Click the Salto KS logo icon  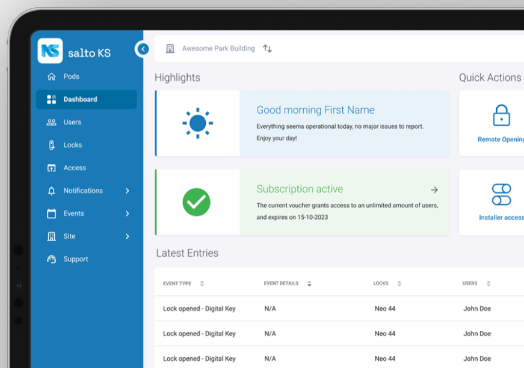[50, 51]
